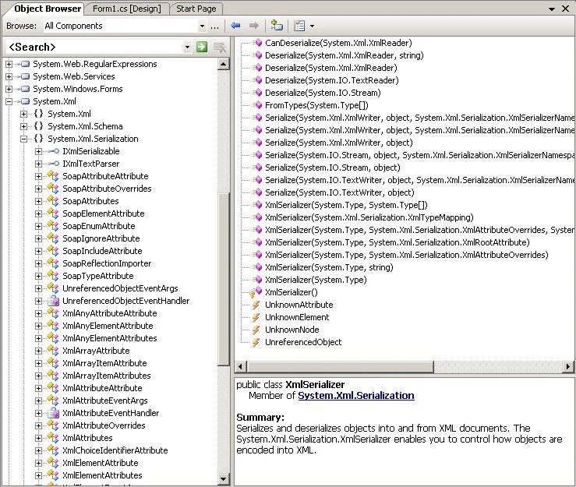This screenshot has height=487, width=576.
Task: Expand the System.Xml.Schema namespace
Action: click(23, 127)
